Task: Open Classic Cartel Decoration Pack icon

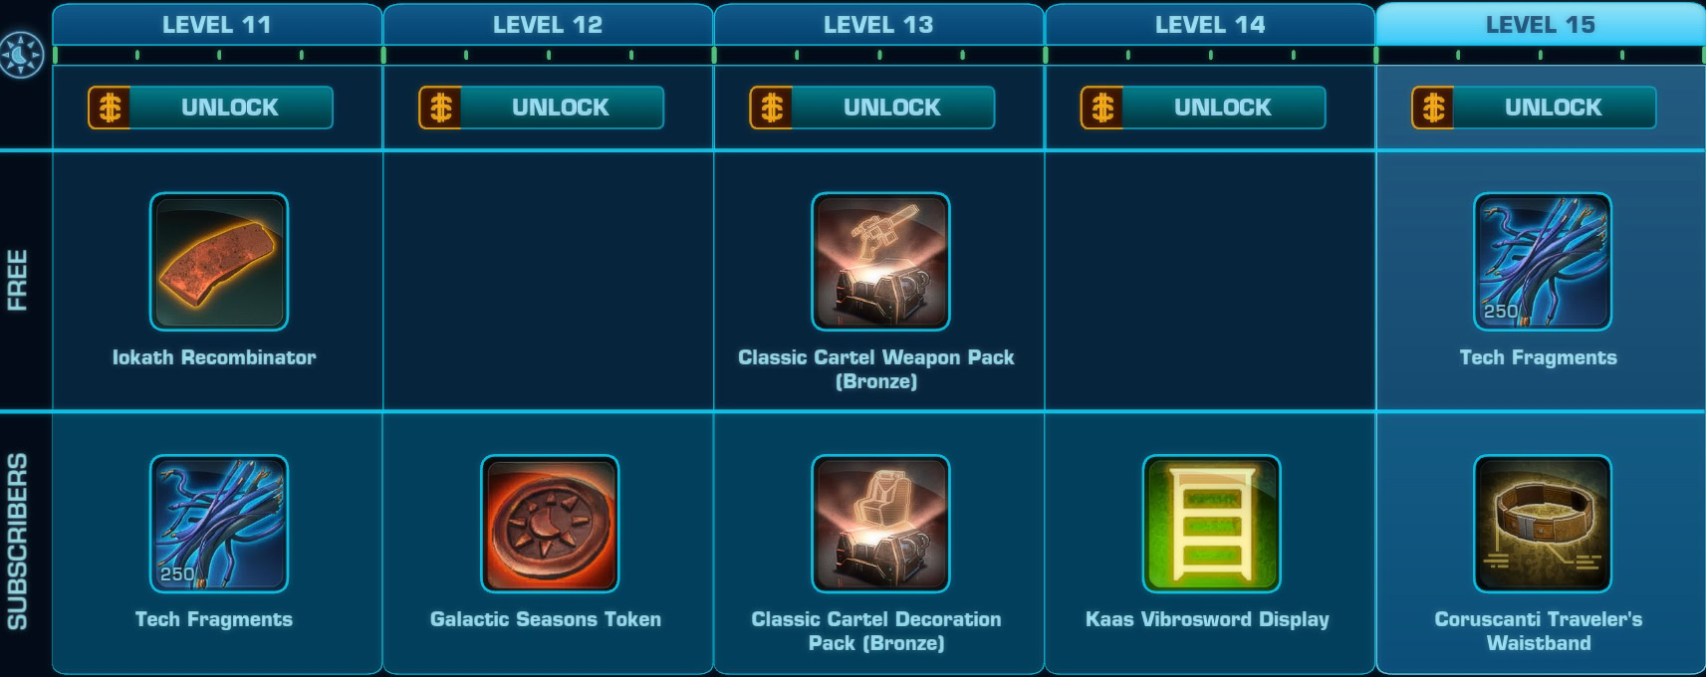Action: pos(880,524)
